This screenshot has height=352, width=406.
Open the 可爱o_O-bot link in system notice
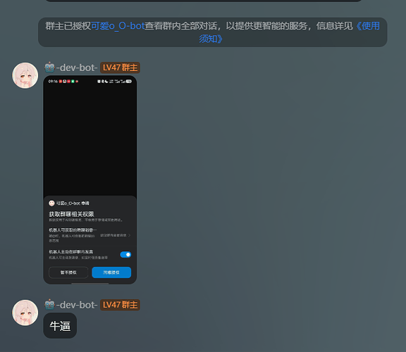[x=118, y=26]
